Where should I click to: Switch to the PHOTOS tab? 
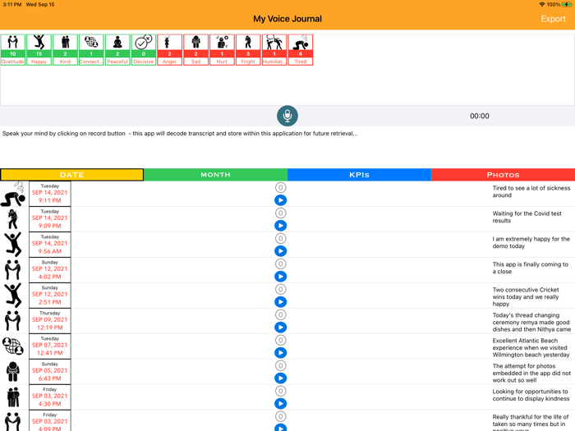tap(503, 175)
